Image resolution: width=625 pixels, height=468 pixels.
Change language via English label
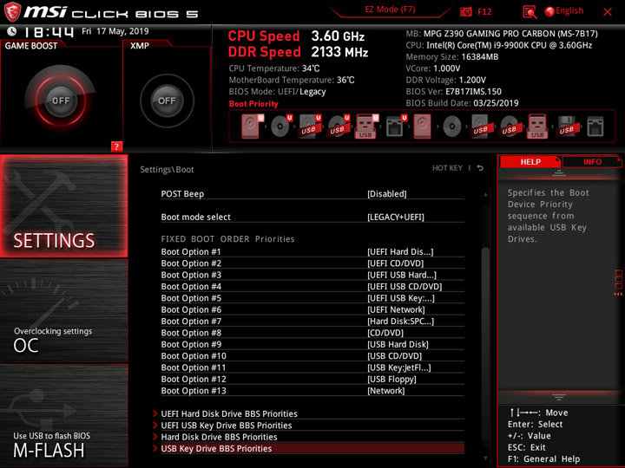[x=569, y=10]
